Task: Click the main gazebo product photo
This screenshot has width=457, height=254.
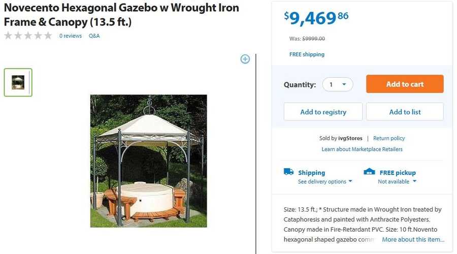Action: tap(148, 161)
